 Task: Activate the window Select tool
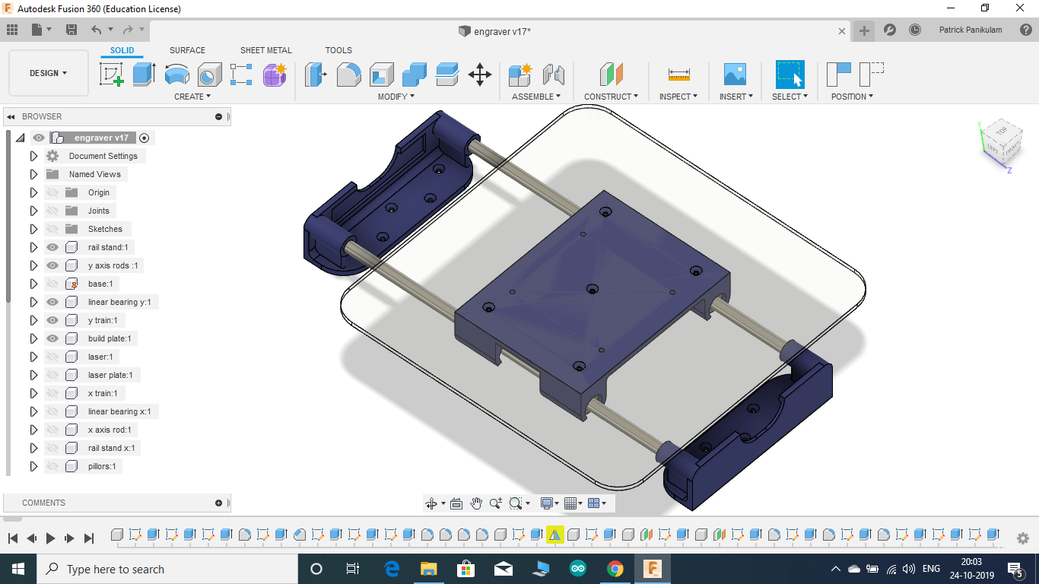click(790, 75)
